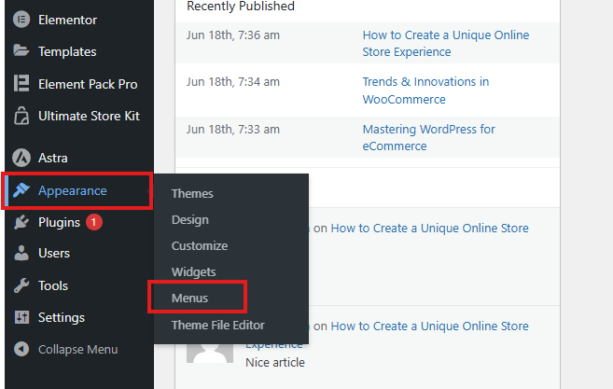Click the Element Pack Pro icon
Viewport: 613px width, 389px height.
[21, 84]
